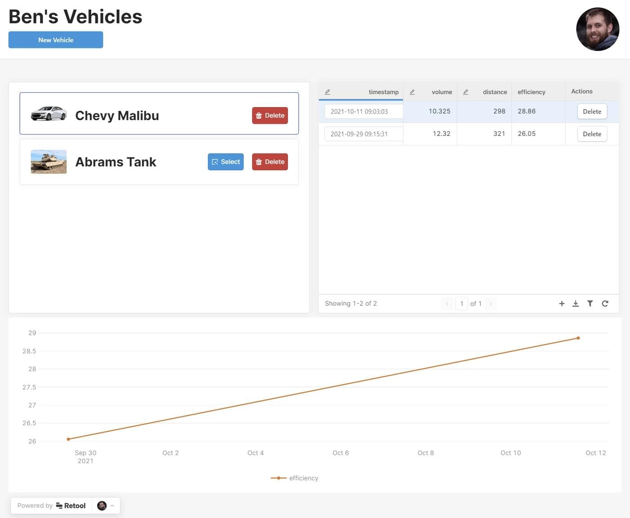
Task: Click the add row plus icon
Action: pos(562,304)
